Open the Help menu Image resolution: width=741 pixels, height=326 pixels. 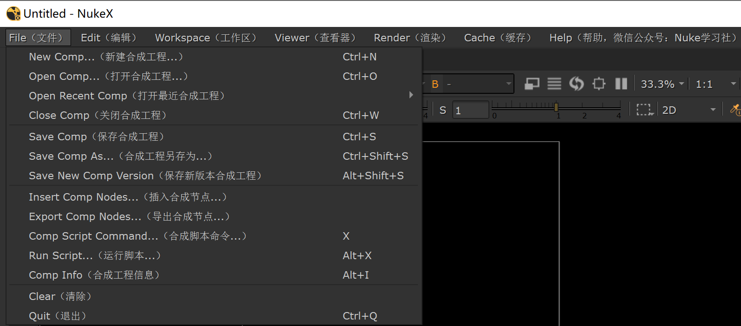point(643,38)
